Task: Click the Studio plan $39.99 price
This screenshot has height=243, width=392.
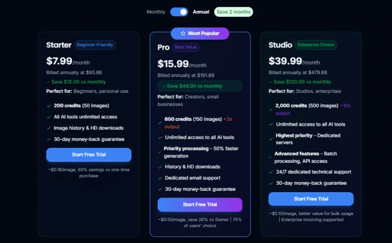Action: [285, 61]
